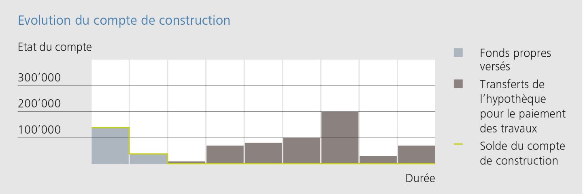The width and height of the screenshot is (583, 194).
Task: Click the green balance line step above second bar
Action: click(x=148, y=154)
